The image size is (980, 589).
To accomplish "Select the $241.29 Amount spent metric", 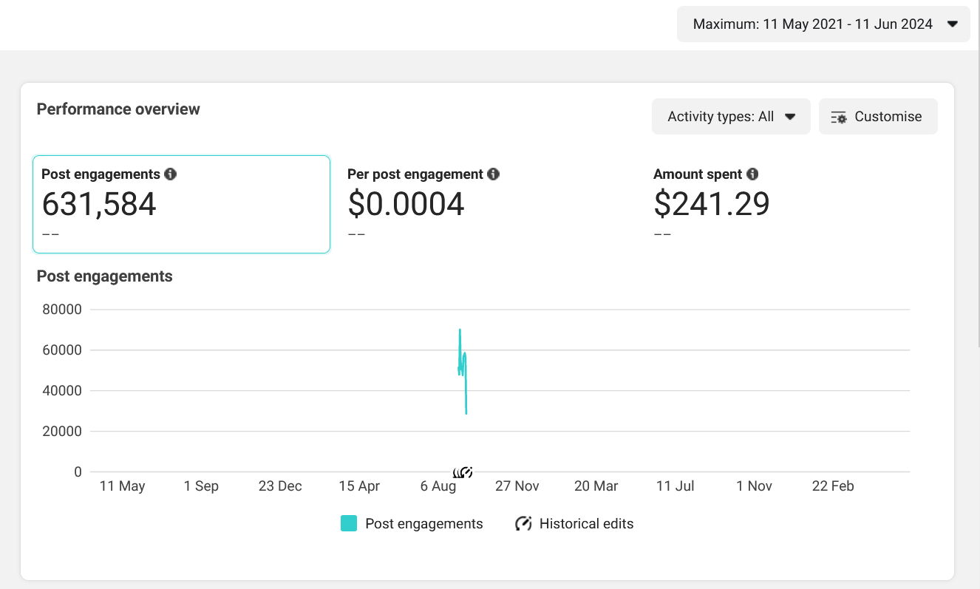I will pyautogui.click(x=712, y=205).
